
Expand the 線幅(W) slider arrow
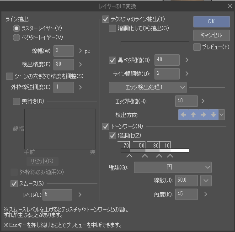[x=80, y=51]
